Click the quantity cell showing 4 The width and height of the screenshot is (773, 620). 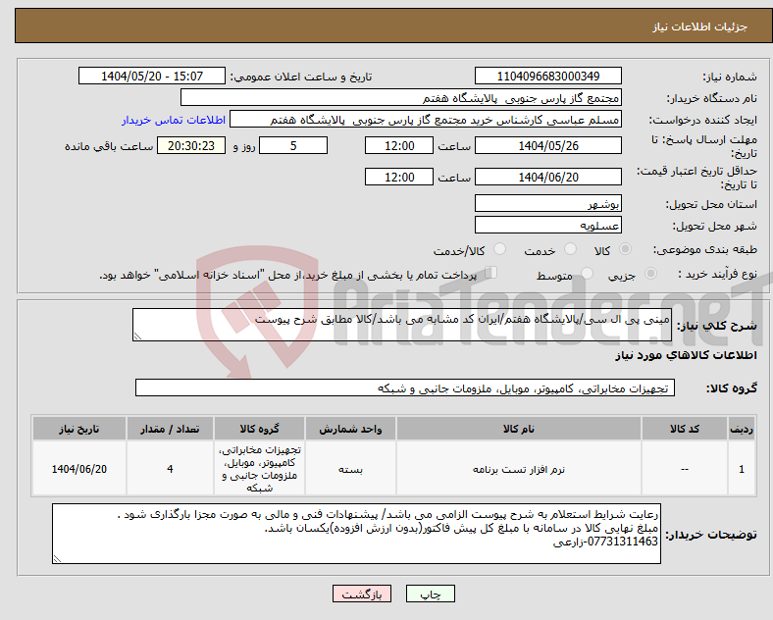[x=170, y=469]
